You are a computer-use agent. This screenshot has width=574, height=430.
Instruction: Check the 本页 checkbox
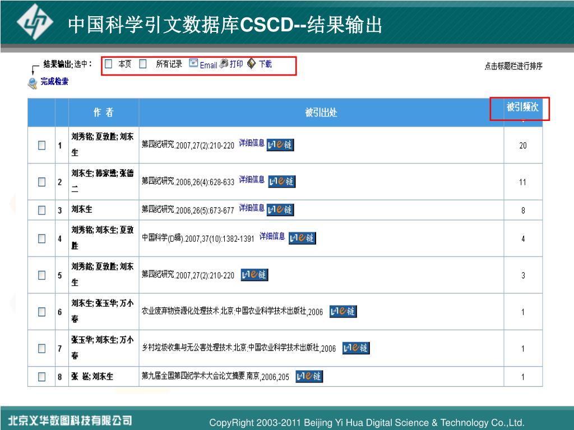click(109, 64)
